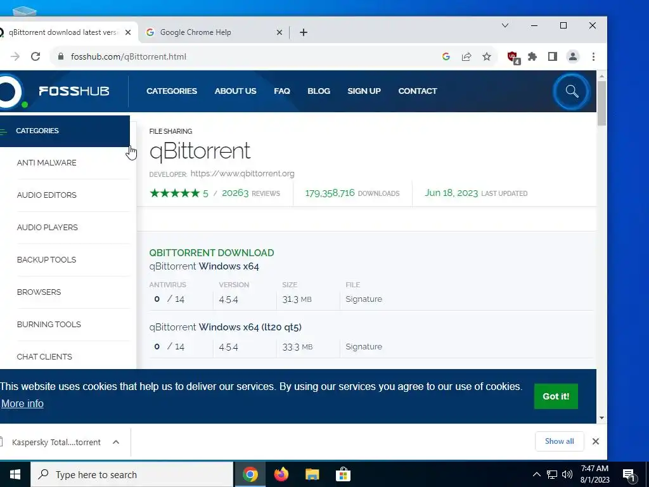This screenshot has height=487, width=649.
Task: Open the FAQ menu item
Action: [282, 91]
